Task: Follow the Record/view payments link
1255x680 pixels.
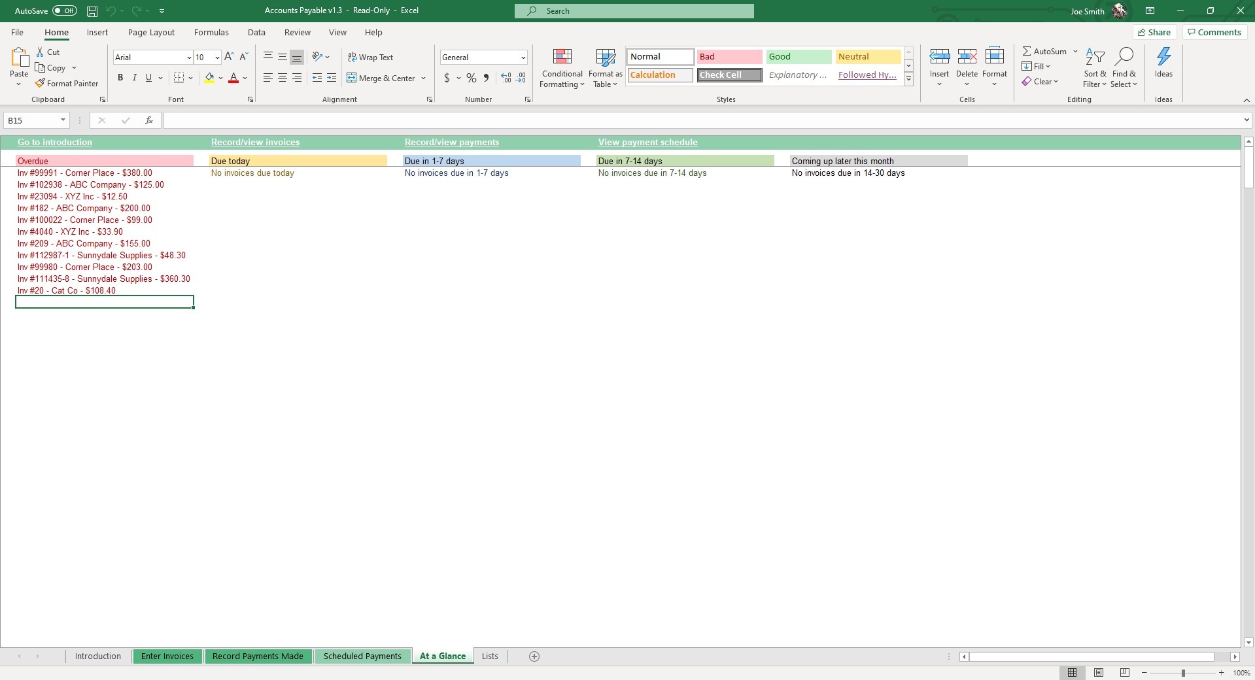Action: (452, 142)
